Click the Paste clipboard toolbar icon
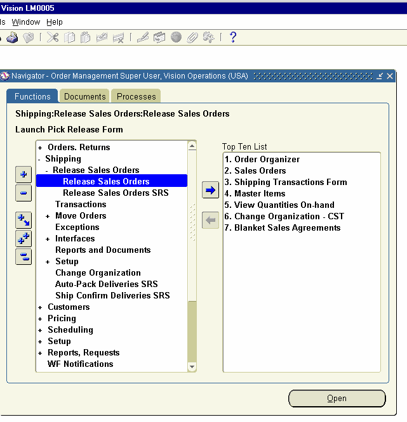This screenshot has height=422, width=407. pyautogui.click(x=86, y=37)
